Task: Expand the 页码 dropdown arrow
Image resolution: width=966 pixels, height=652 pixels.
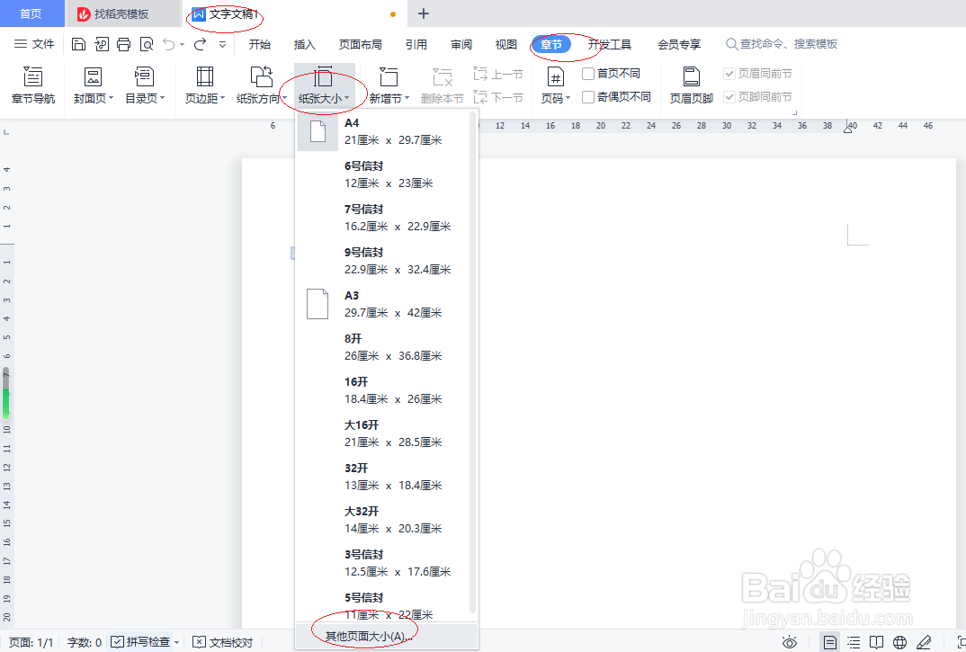Action: tap(568, 98)
